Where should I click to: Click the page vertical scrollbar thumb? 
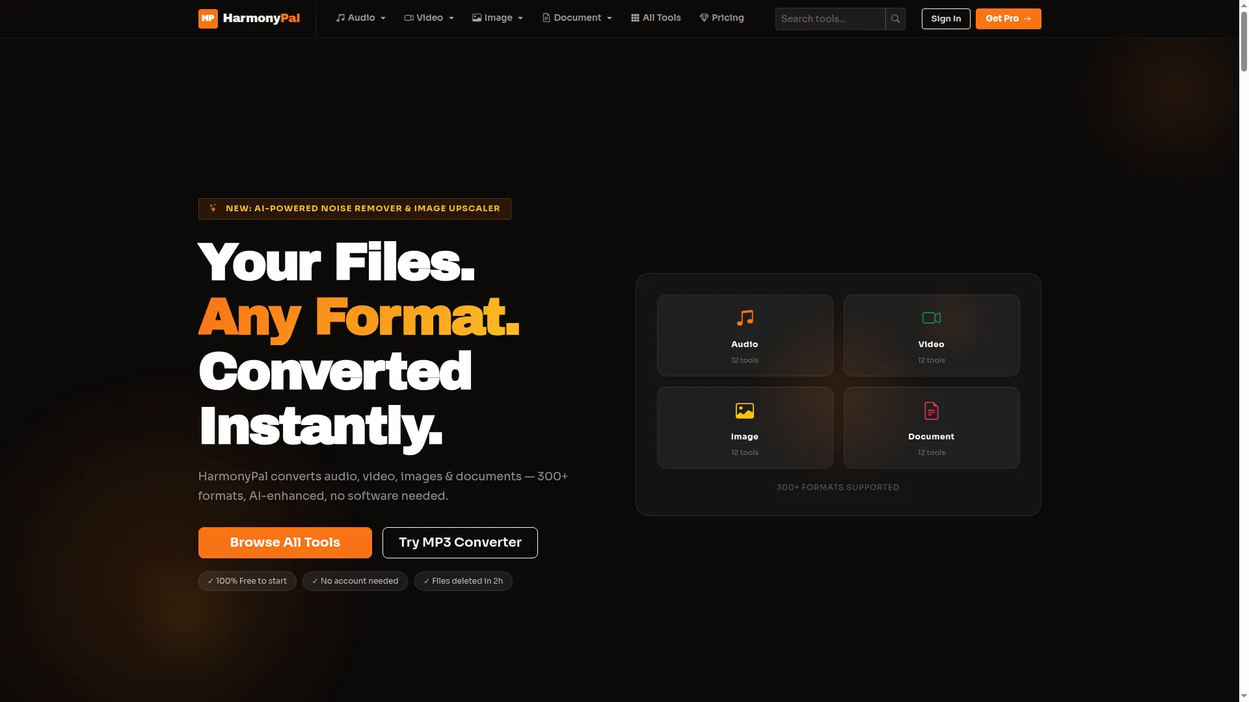pyautogui.click(x=1244, y=41)
